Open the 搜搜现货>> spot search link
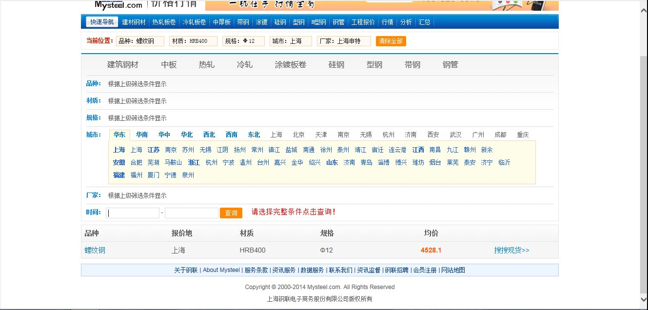The width and height of the screenshot is (648, 310). coord(511,250)
